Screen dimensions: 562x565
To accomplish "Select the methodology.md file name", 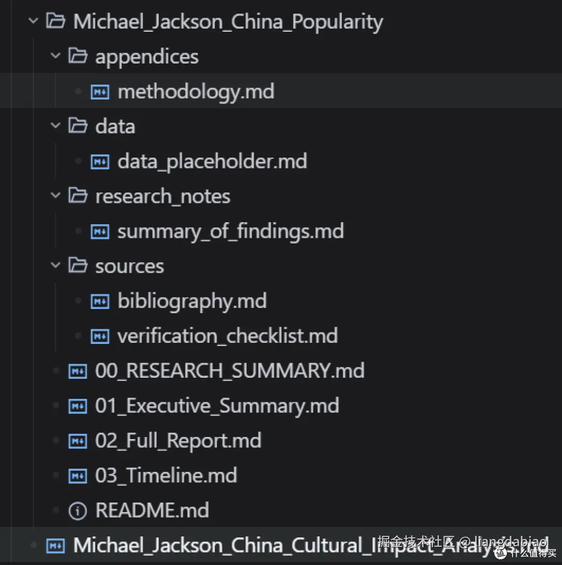I will tap(196, 91).
